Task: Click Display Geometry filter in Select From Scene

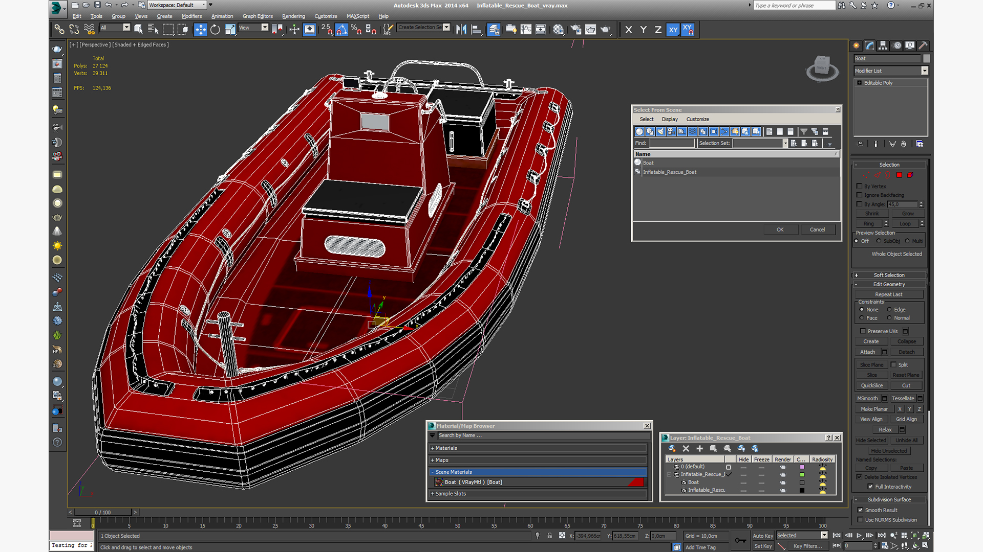Action: (639, 132)
